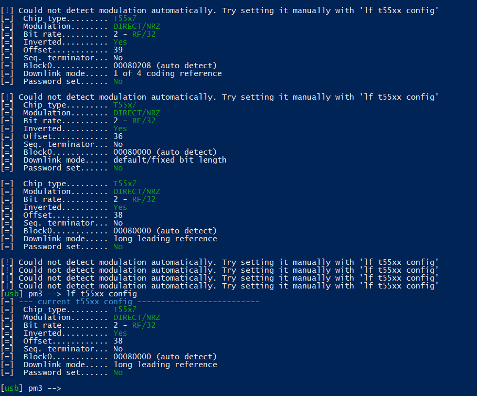Viewport: 477px width, 396px height.
Task: Click 'long leading reference' in the last block
Action: point(165,365)
